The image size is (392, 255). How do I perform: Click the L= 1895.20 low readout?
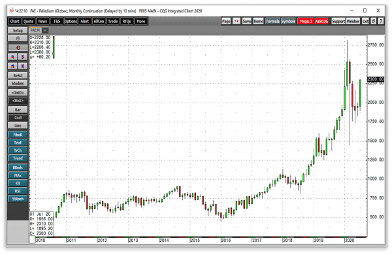click(x=41, y=229)
